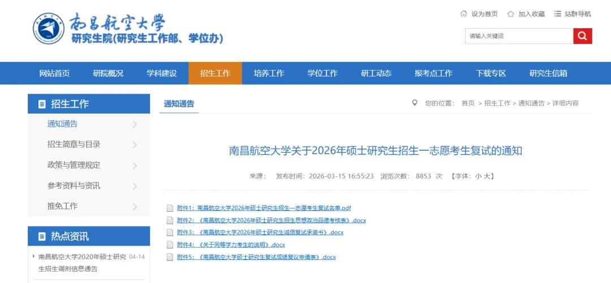Click the publish time 2026-03-15 16:55:23
The height and width of the screenshot is (283, 611).
[341, 176]
